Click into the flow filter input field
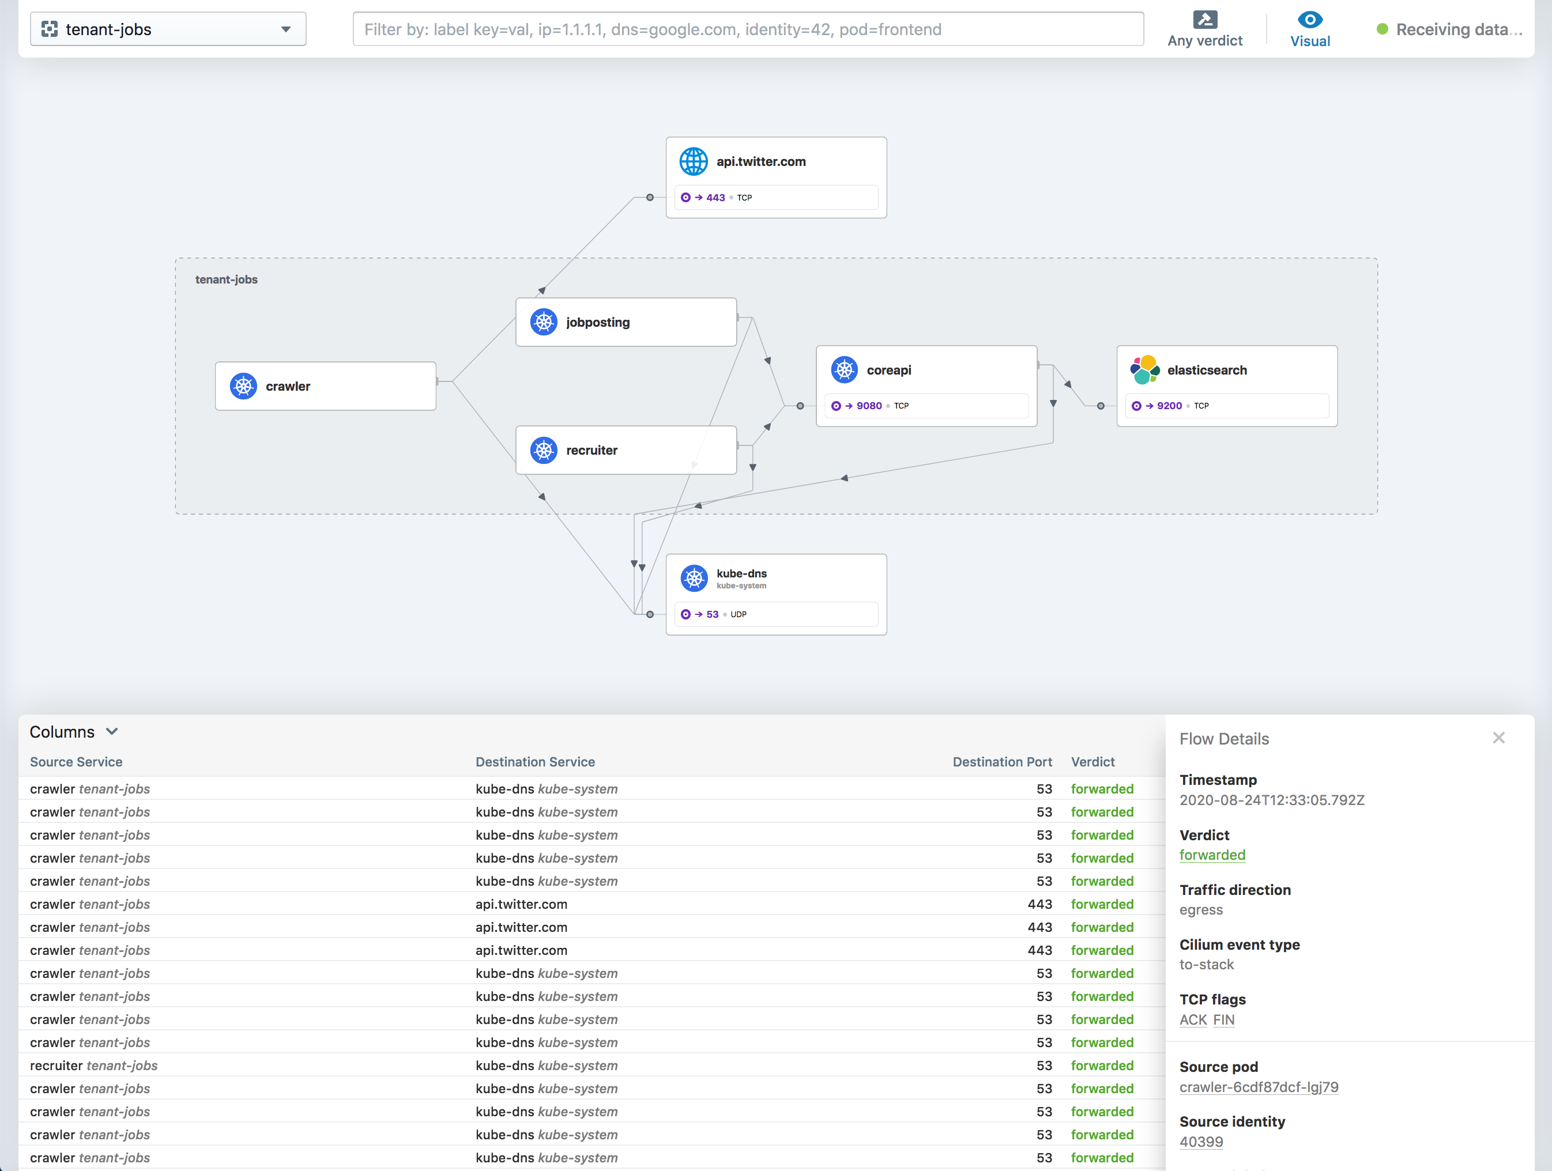Screen dimensions: 1552x1171 tap(747, 29)
